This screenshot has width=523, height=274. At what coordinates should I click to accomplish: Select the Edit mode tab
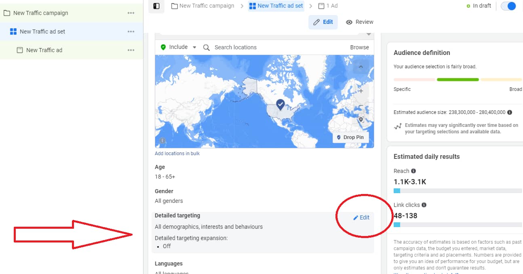point(323,22)
